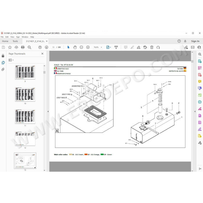Activate the hand pan tool
Image resolution: width=203 pixels, height=203 pixels.
tap(75, 47)
